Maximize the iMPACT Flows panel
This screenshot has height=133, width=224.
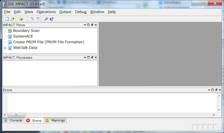88,25
